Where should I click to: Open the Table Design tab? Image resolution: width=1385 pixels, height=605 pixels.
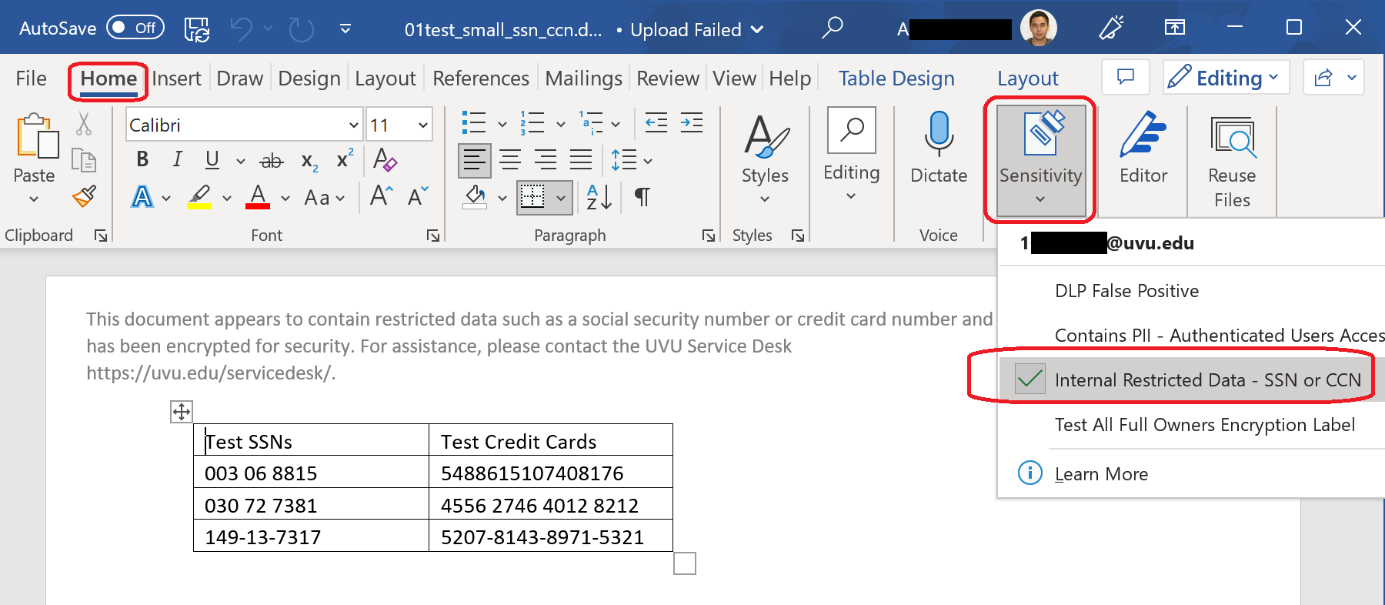point(896,79)
